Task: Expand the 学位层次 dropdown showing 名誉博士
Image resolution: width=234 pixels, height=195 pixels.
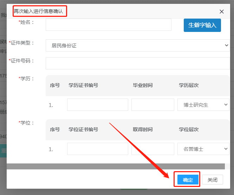Action: [x=203, y=149]
